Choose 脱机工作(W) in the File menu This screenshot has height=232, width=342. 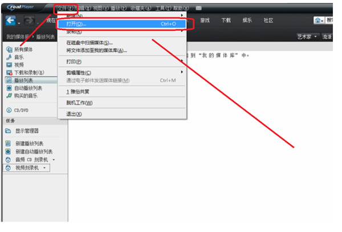[122, 103]
